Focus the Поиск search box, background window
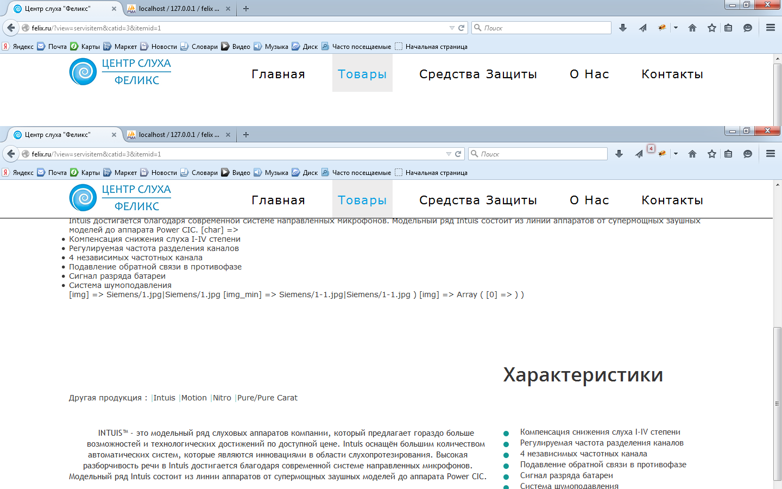 coord(541,28)
